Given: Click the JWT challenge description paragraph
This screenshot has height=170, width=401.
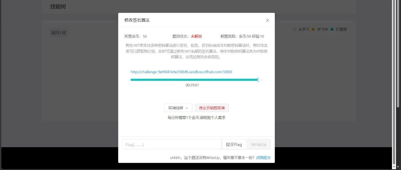Looking at the screenshot, I should (x=196, y=51).
